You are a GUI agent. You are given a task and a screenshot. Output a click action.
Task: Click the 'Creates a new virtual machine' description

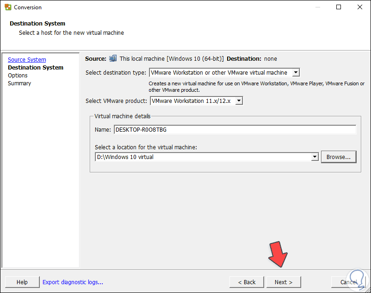pyautogui.click(x=256, y=87)
